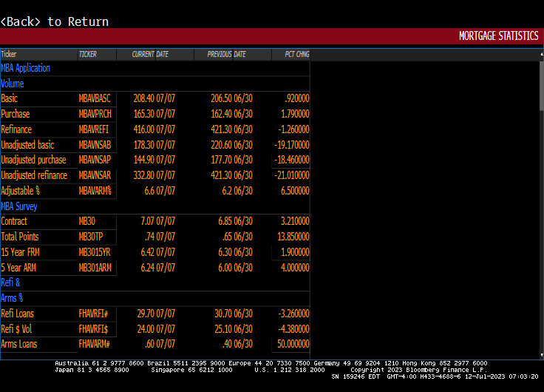The width and height of the screenshot is (544, 392).
Task: Select the Basic volume row label
Action: tap(10, 98)
